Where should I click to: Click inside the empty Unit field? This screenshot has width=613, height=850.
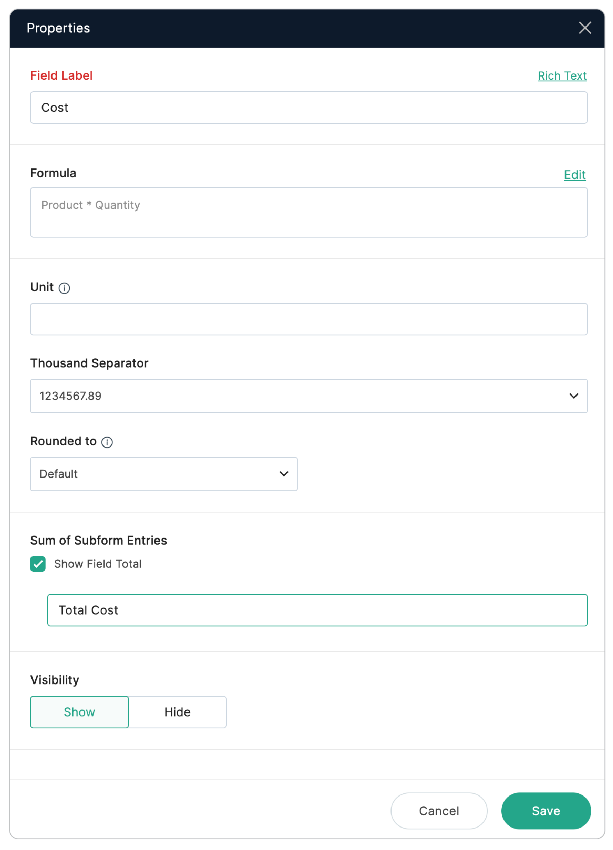tap(308, 319)
